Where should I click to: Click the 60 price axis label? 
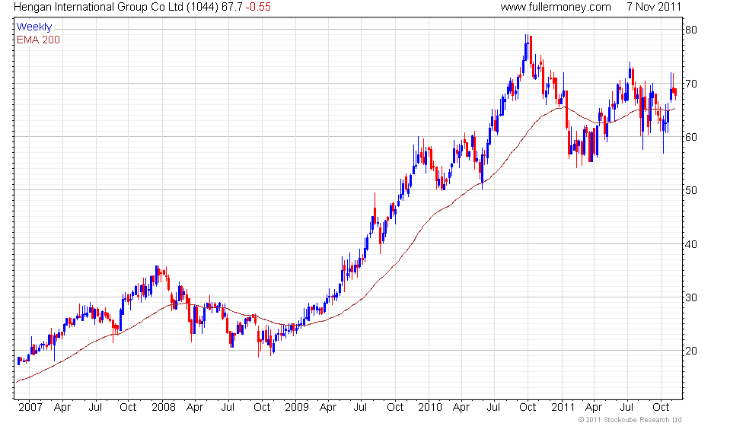691,137
